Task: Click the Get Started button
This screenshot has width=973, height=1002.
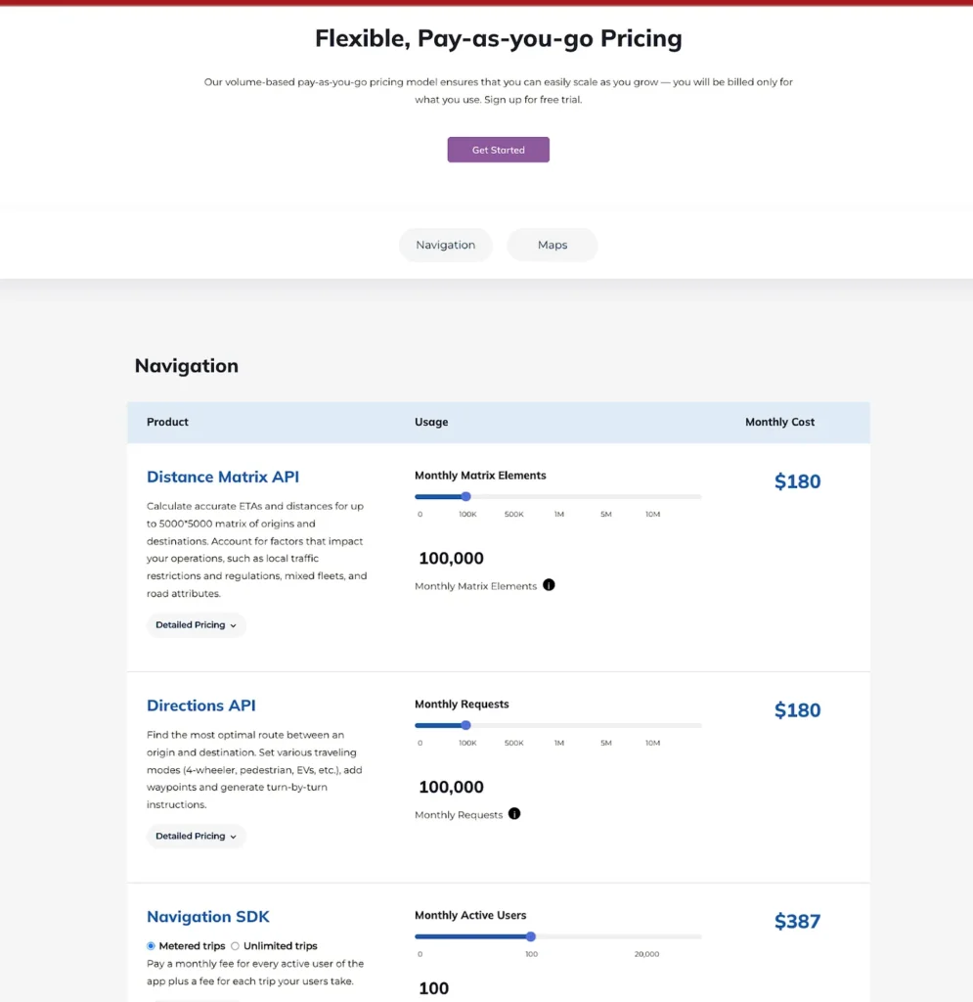Action: [498, 150]
